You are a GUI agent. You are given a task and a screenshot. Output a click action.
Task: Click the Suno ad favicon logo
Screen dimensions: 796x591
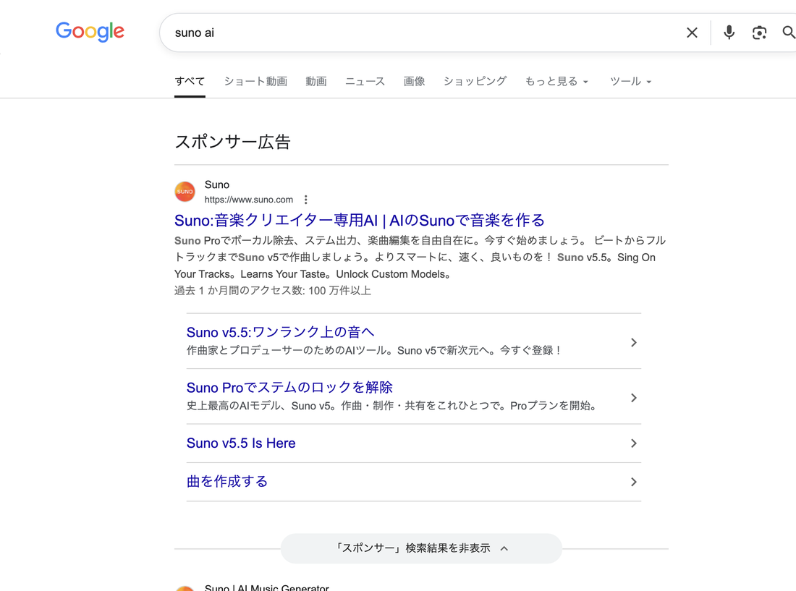[x=185, y=192]
